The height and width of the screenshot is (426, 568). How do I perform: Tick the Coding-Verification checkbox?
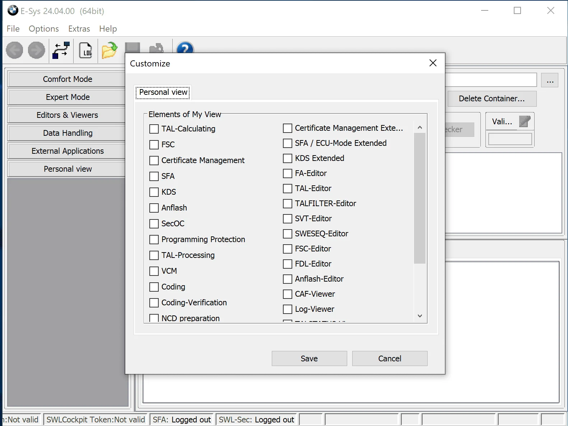(154, 303)
